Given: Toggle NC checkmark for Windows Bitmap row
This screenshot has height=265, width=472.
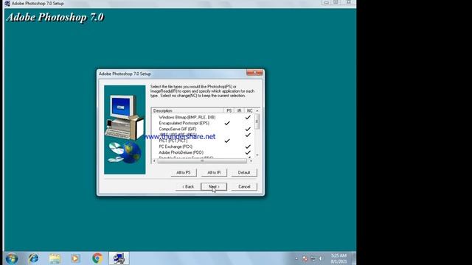Looking at the screenshot, I should (248, 117).
